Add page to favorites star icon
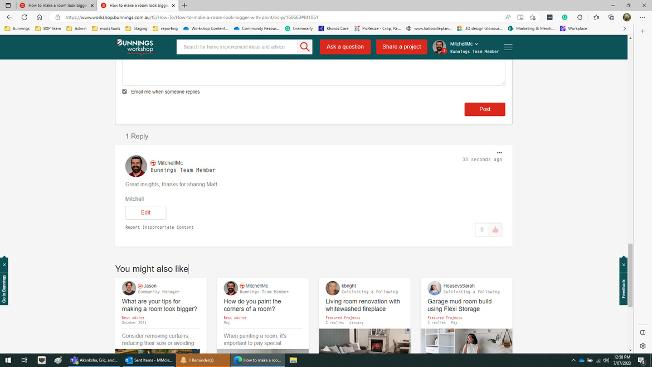Screen dimensions: 652x367 [533, 17]
